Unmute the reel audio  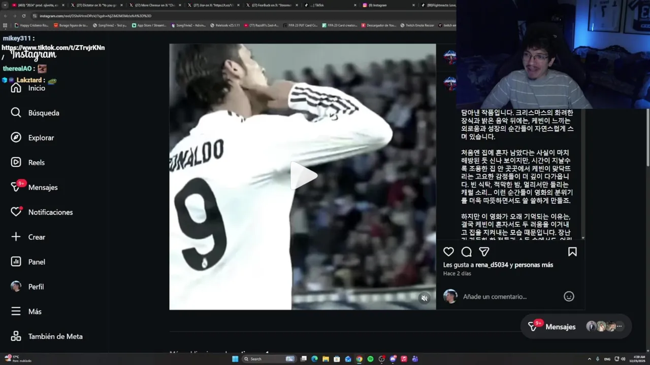(425, 298)
